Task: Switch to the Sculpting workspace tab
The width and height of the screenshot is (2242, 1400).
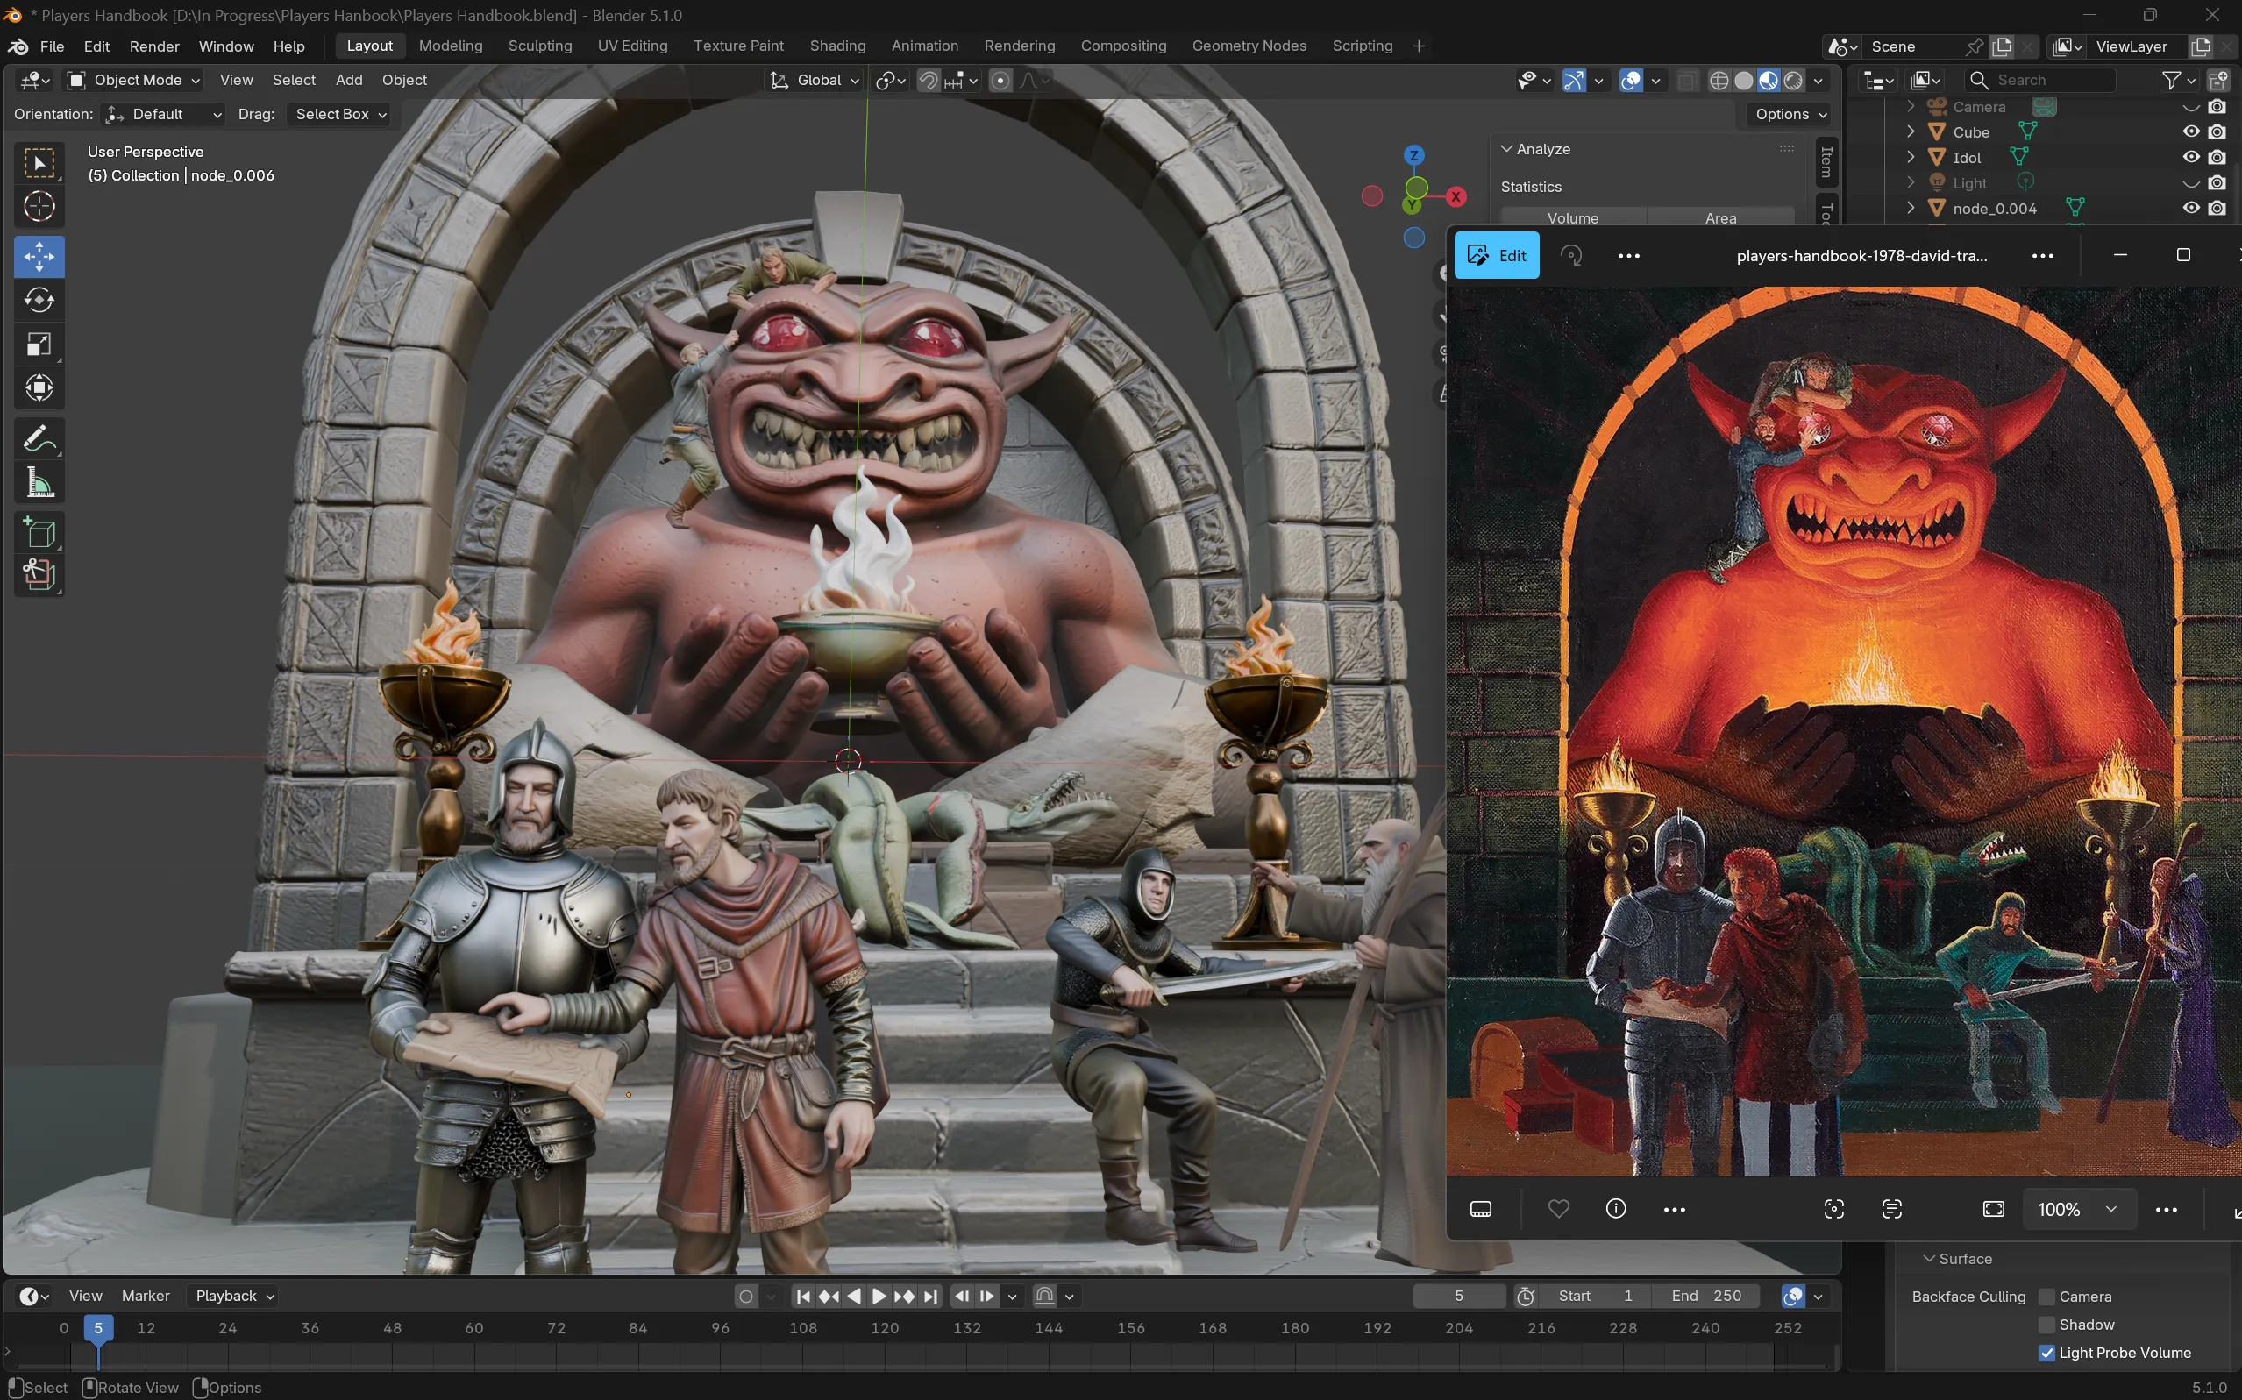Action: tap(540, 46)
